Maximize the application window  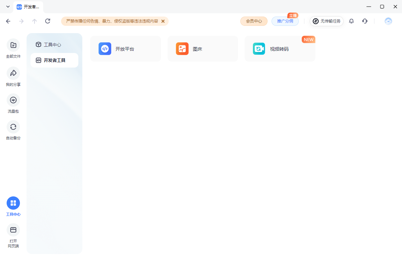click(382, 7)
